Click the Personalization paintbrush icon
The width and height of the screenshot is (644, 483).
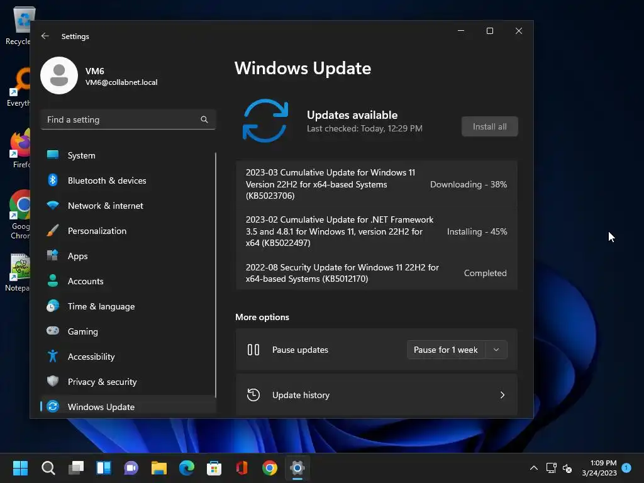tap(53, 230)
